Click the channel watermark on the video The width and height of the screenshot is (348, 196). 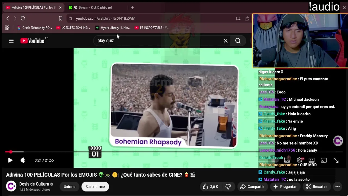338,141
